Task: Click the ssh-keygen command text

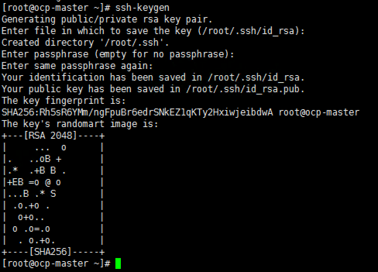Action: (143, 8)
